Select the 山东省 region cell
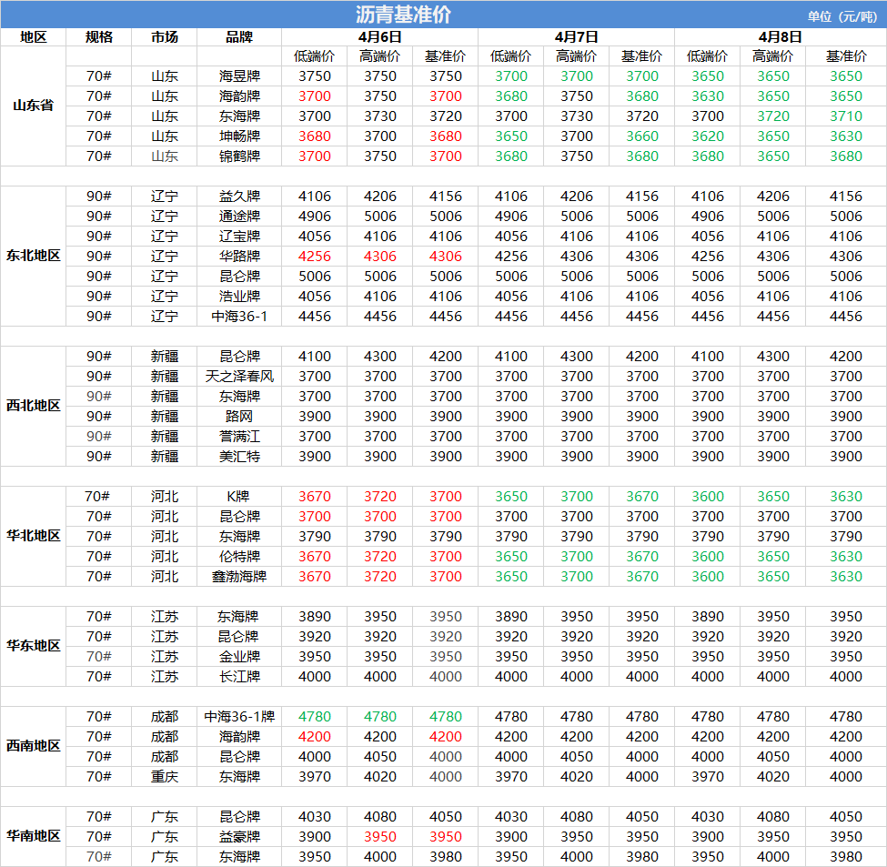Image resolution: width=887 pixels, height=867 pixels. pos(33,106)
